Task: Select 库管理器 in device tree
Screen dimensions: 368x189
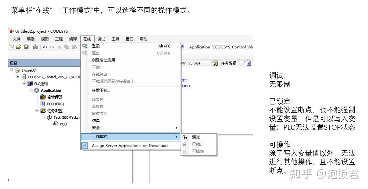Action: click(55, 97)
